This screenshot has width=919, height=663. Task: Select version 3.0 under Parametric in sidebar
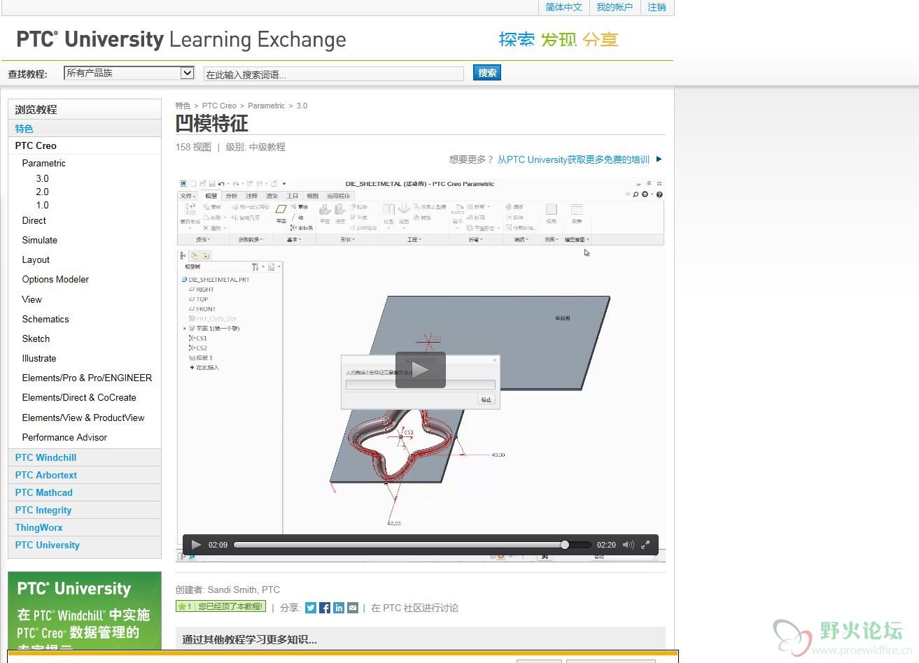coord(43,178)
